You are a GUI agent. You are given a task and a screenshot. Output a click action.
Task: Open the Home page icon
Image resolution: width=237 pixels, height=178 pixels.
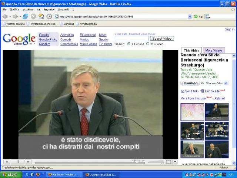tap(41, 16)
